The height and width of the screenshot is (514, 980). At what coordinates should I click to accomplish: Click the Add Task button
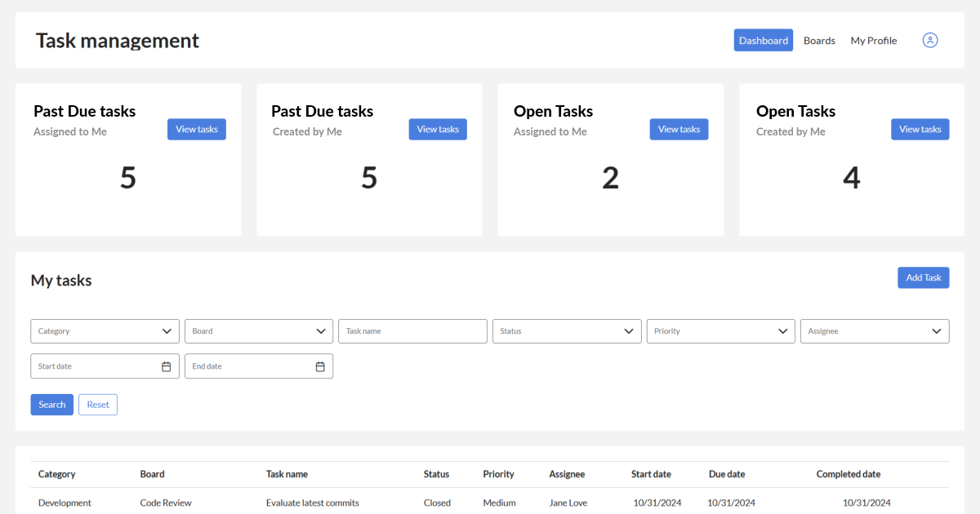(x=923, y=277)
